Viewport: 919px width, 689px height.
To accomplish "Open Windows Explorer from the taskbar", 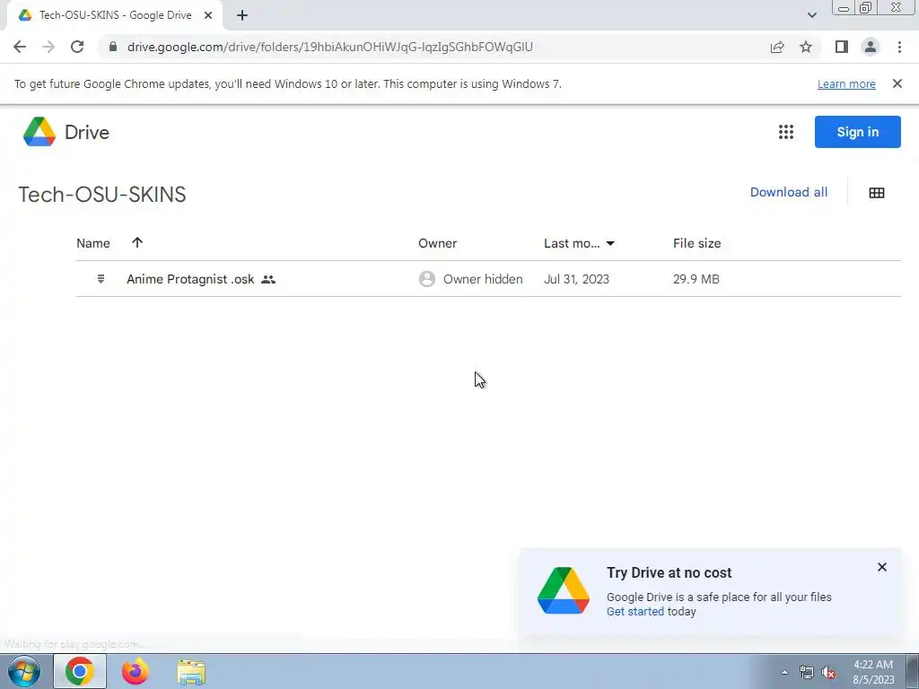I will point(191,672).
